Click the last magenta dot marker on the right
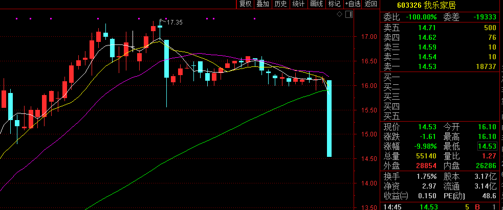This screenshot has height=210, width=503. [x=255, y=18]
